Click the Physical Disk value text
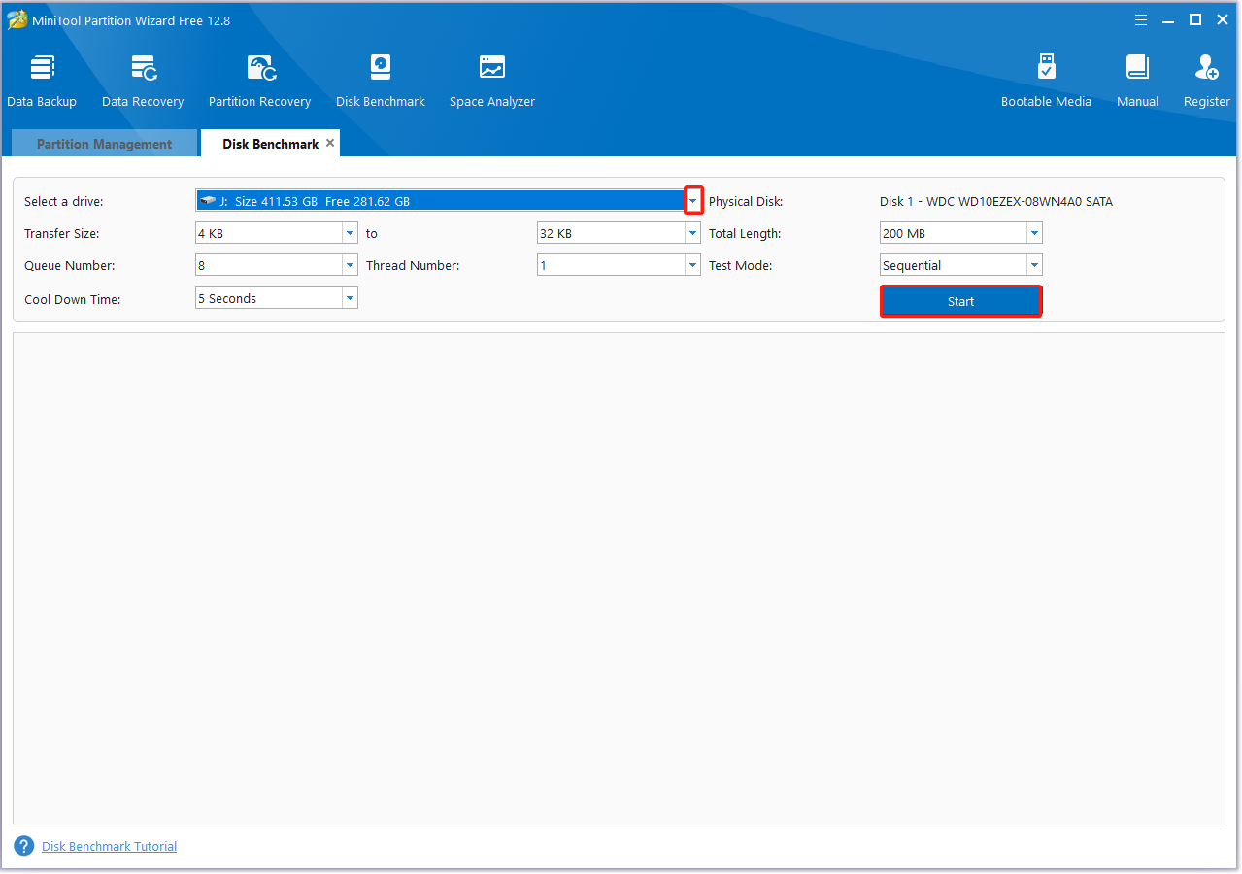The width and height of the screenshot is (1242, 874). pos(996,202)
